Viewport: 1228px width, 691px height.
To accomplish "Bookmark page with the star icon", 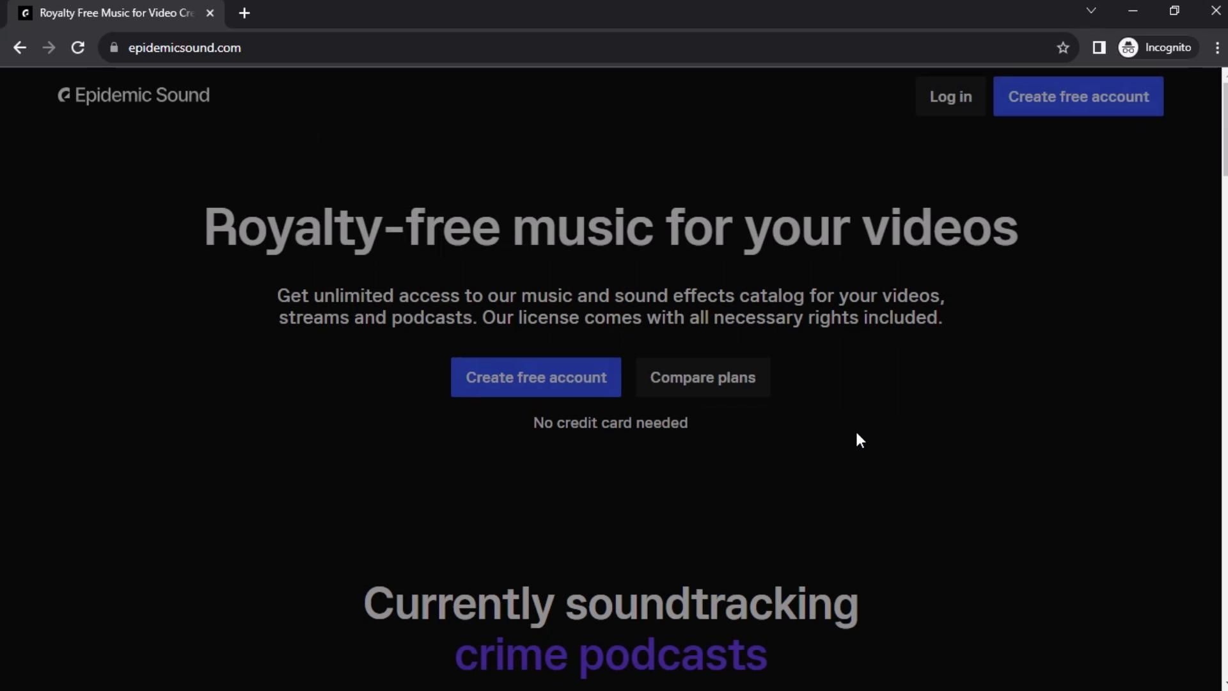I will point(1063,48).
